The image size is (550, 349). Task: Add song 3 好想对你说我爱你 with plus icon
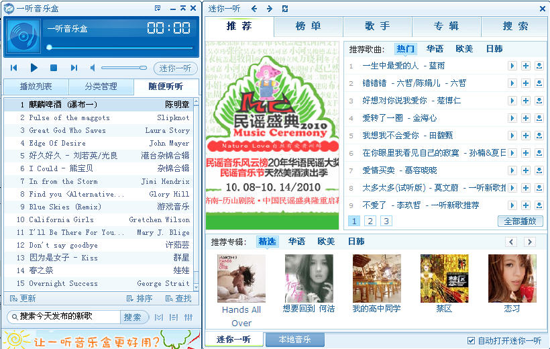526,101
